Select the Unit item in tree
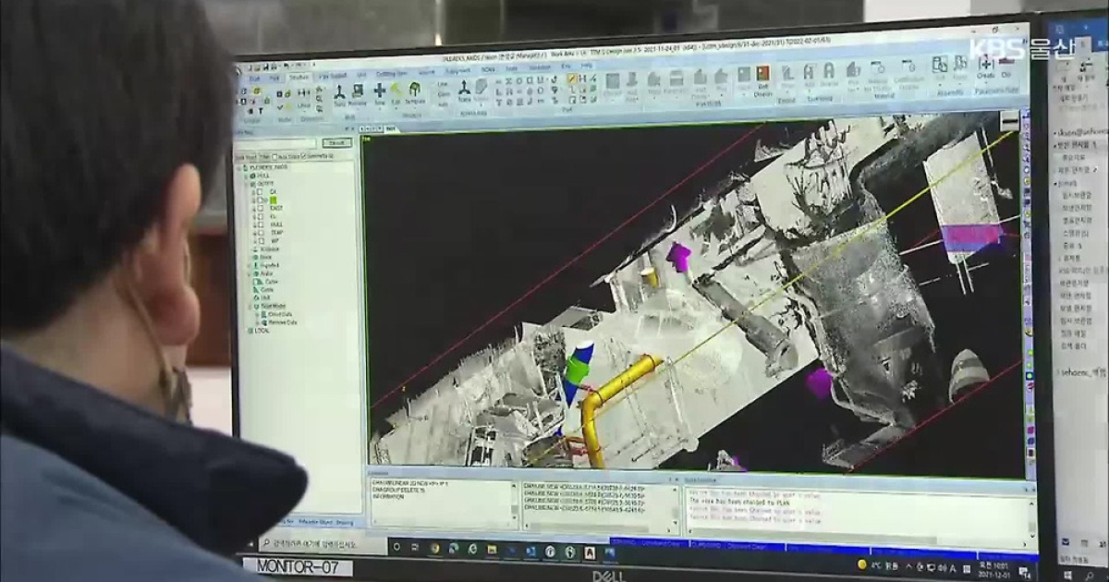 pos(264,297)
